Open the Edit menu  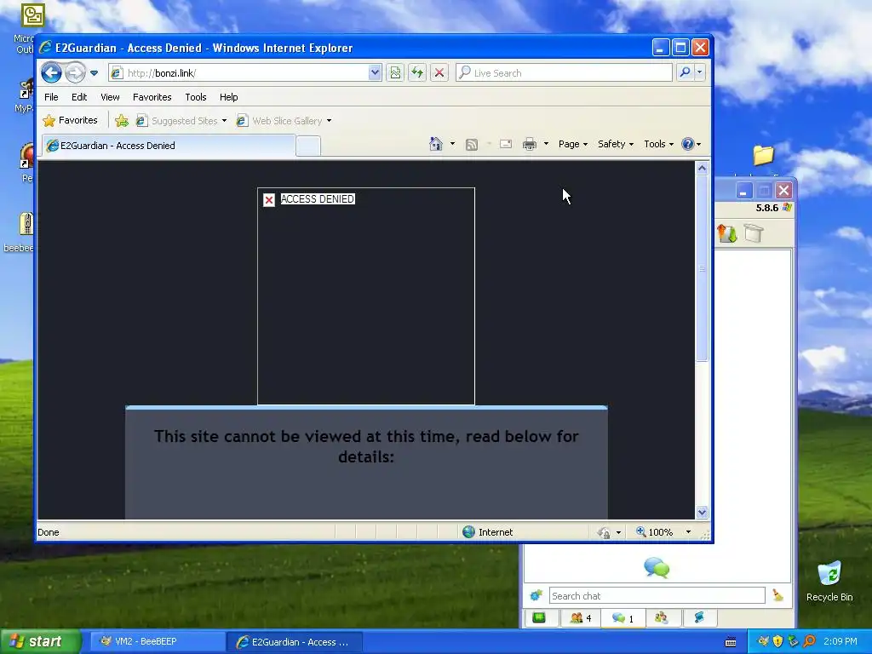tap(79, 97)
